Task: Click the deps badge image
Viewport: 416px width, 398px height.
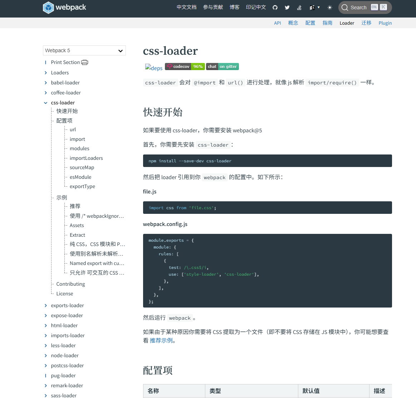Action: pos(153,68)
